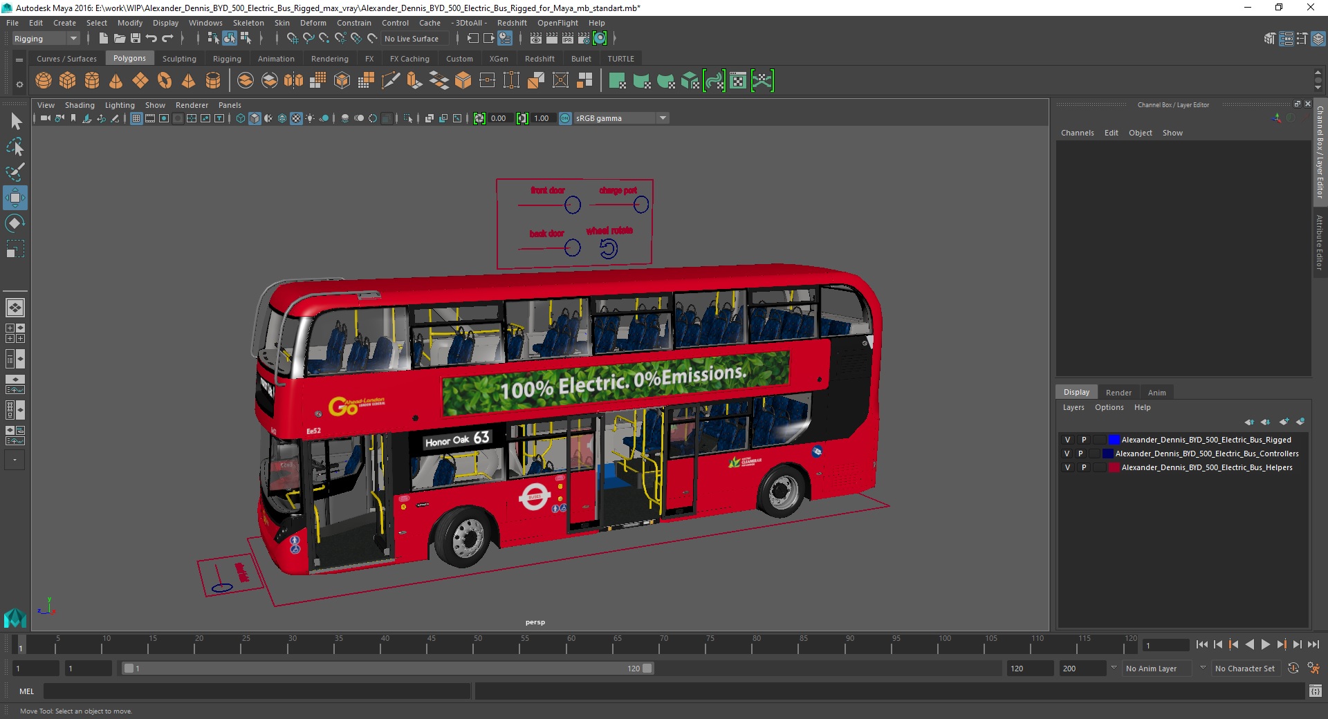Image resolution: width=1328 pixels, height=719 pixels.
Task: Click the MEL command input field
Action: (257, 691)
